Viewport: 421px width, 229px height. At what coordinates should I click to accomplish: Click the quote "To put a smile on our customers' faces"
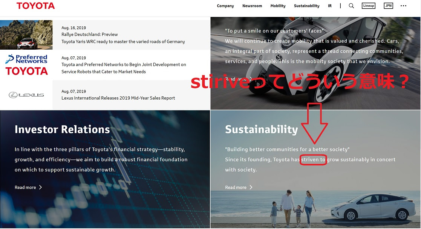click(x=274, y=31)
